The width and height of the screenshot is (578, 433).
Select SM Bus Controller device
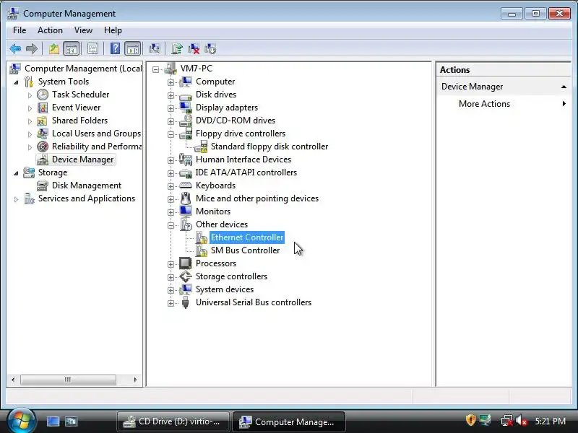click(245, 250)
